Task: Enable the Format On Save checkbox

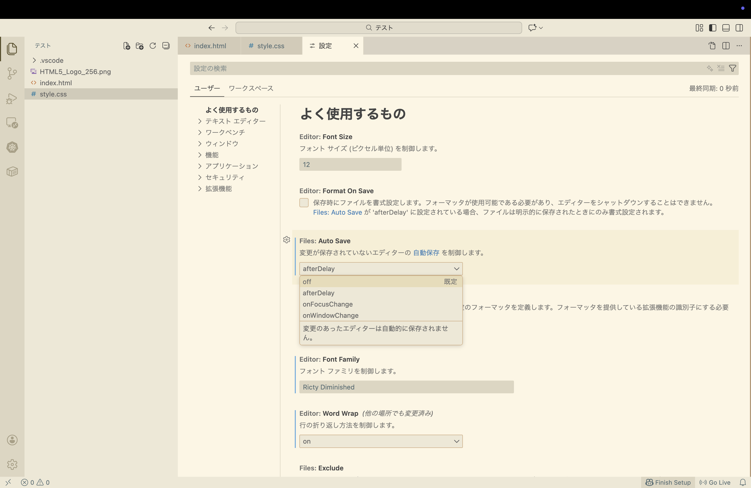Action: click(x=304, y=202)
